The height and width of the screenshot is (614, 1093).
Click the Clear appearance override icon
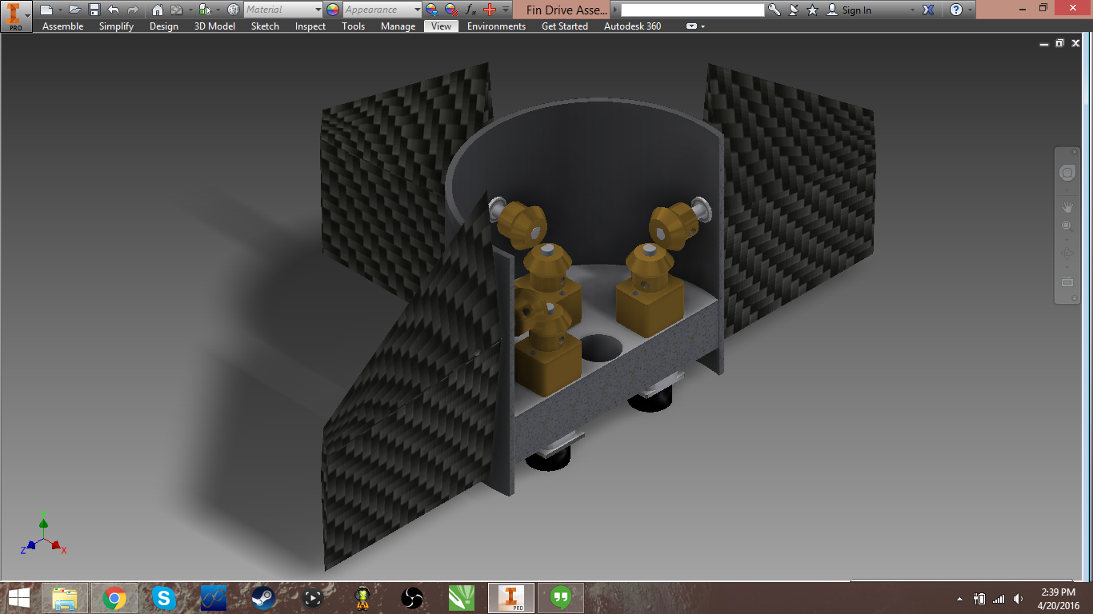coord(451,10)
